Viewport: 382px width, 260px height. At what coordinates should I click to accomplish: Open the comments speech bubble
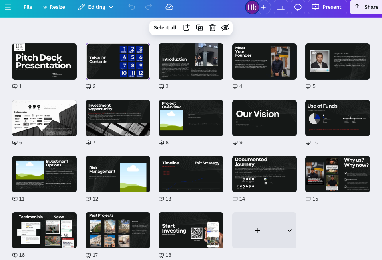click(298, 7)
